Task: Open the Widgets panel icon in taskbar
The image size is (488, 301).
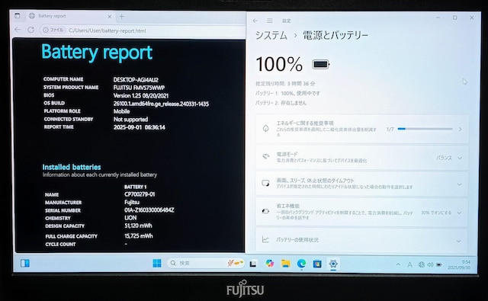Action: point(25,264)
